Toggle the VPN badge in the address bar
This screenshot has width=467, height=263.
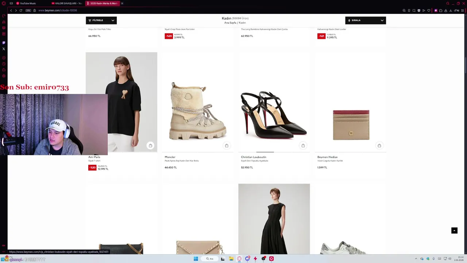coord(28,10)
